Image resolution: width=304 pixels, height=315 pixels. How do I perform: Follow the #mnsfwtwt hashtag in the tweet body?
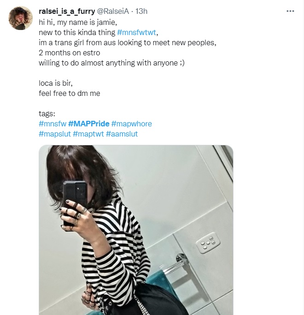(x=136, y=32)
